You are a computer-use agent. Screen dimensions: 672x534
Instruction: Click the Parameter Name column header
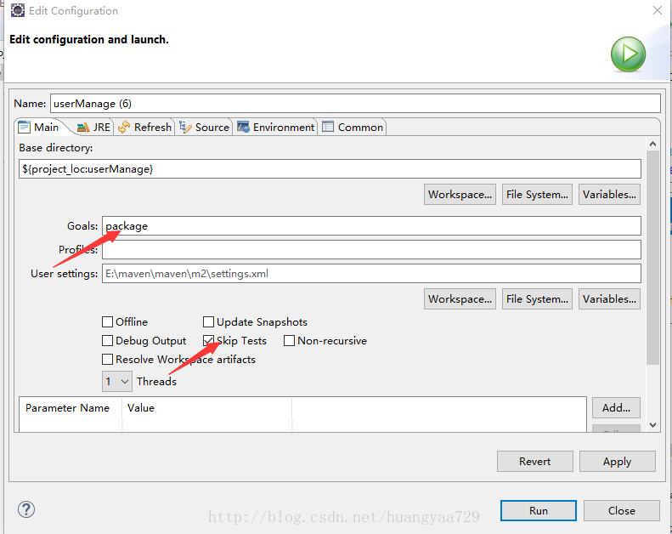click(67, 408)
